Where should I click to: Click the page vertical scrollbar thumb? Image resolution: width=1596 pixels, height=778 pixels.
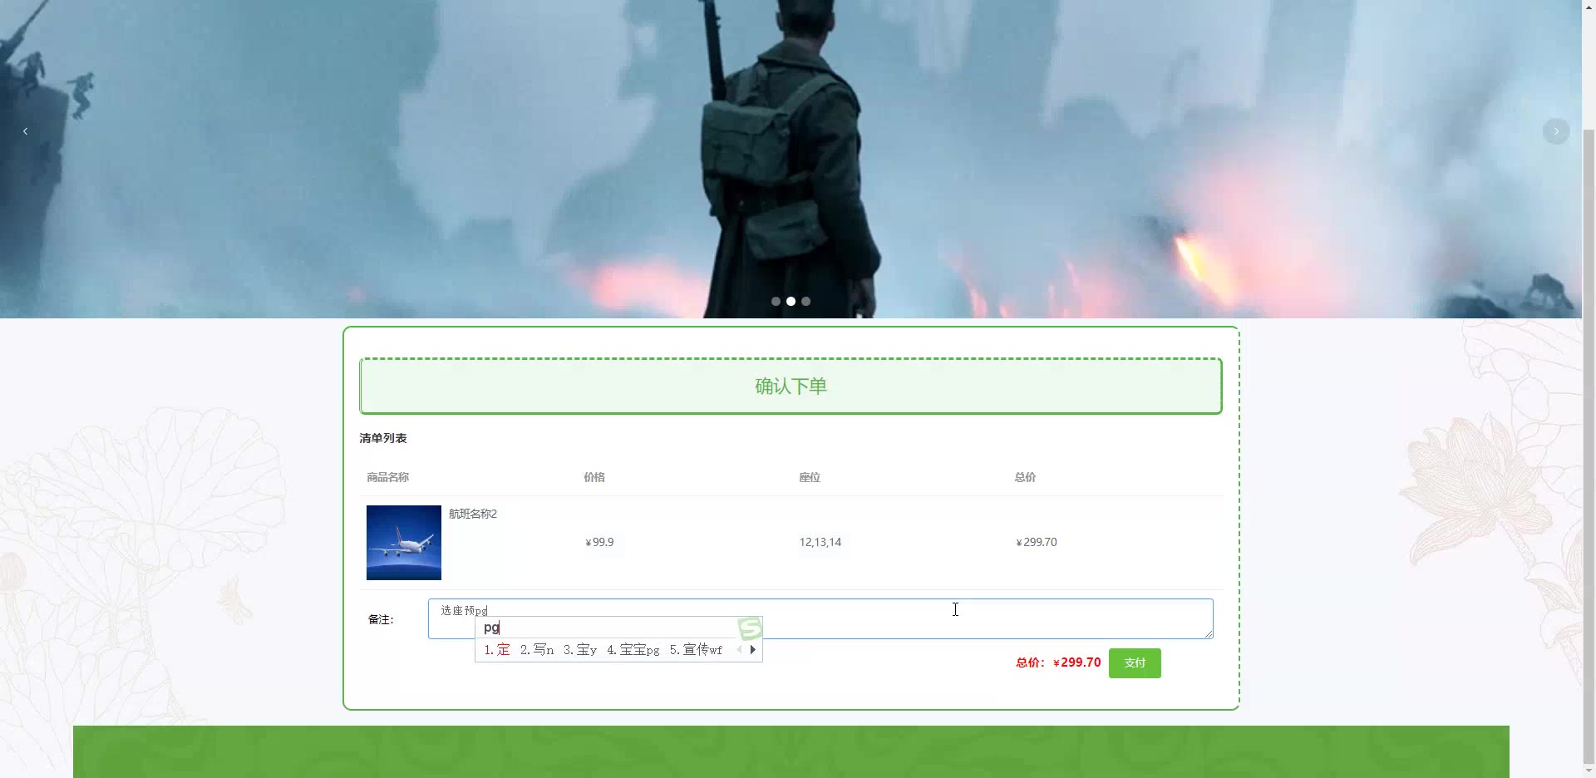(1589, 446)
